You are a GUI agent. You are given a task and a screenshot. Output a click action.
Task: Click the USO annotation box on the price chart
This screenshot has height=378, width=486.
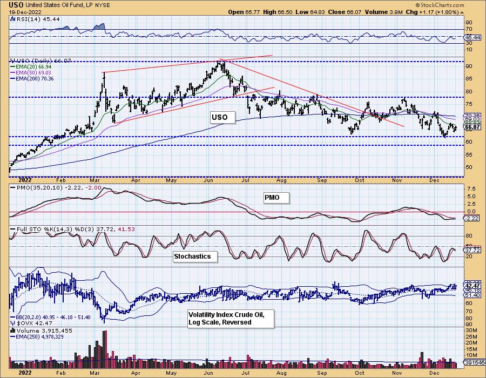pos(222,117)
